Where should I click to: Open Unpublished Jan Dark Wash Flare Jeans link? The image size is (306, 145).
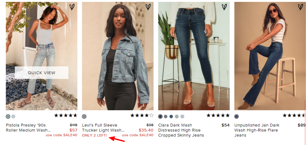point(257,130)
